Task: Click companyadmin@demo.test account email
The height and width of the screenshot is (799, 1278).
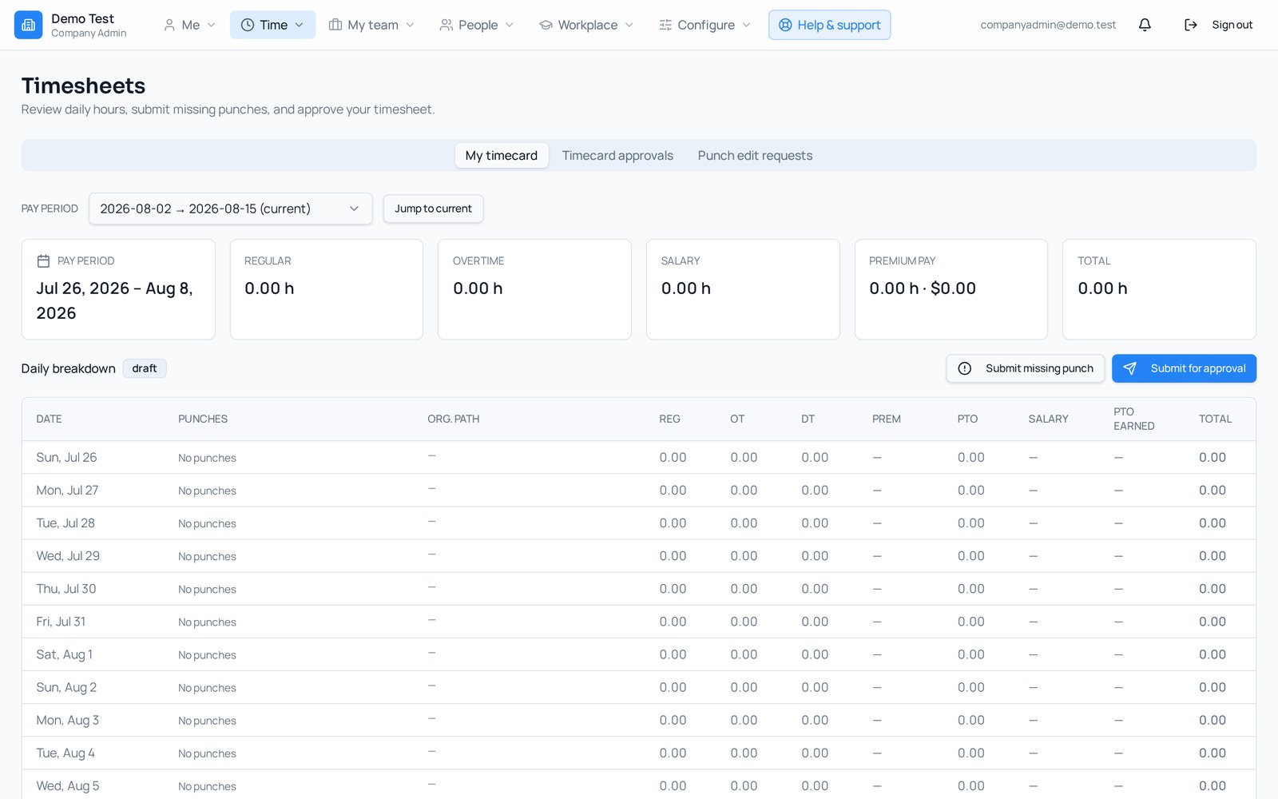Action: pos(1048,25)
